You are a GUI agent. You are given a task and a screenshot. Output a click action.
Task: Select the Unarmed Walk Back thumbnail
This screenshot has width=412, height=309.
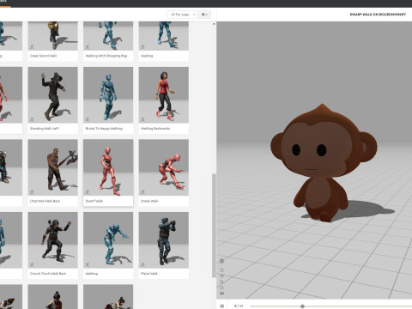(x=53, y=167)
